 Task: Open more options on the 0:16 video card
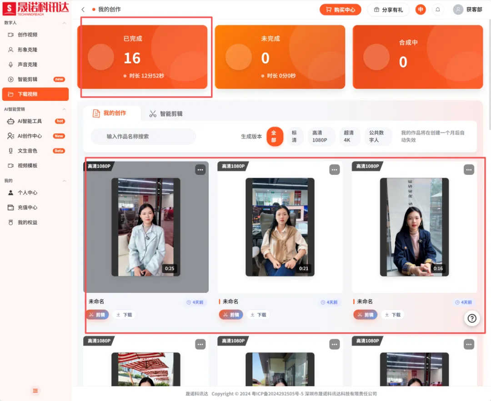pyautogui.click(x=469, y=170)
